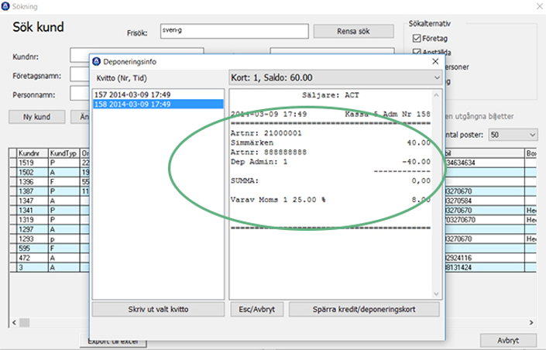The image size is (546, 350).
Task: Click scroll up arrow in receipt view
Action: (436, 95)
